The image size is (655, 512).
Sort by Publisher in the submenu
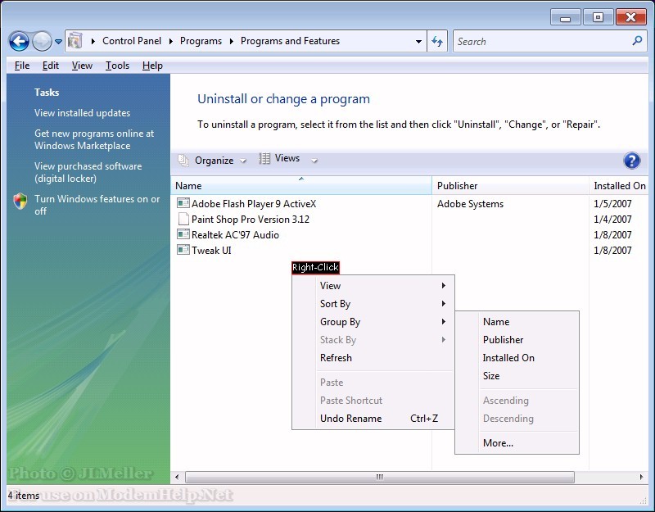517,339
